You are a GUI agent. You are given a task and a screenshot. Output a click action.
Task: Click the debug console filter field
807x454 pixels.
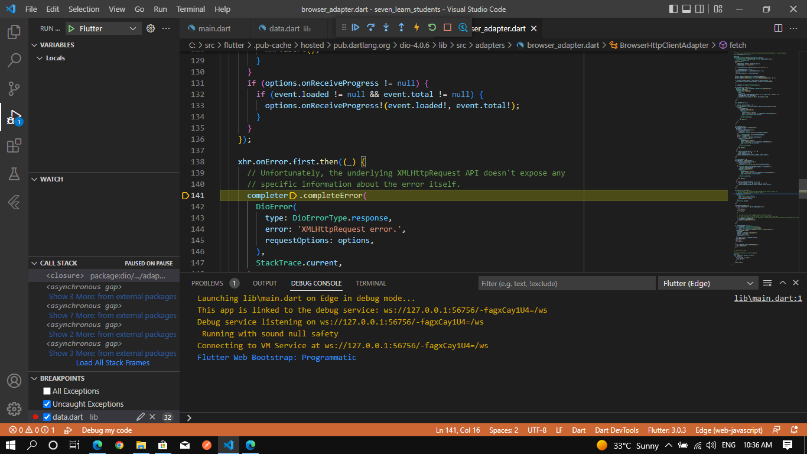[x=567, y=283]
